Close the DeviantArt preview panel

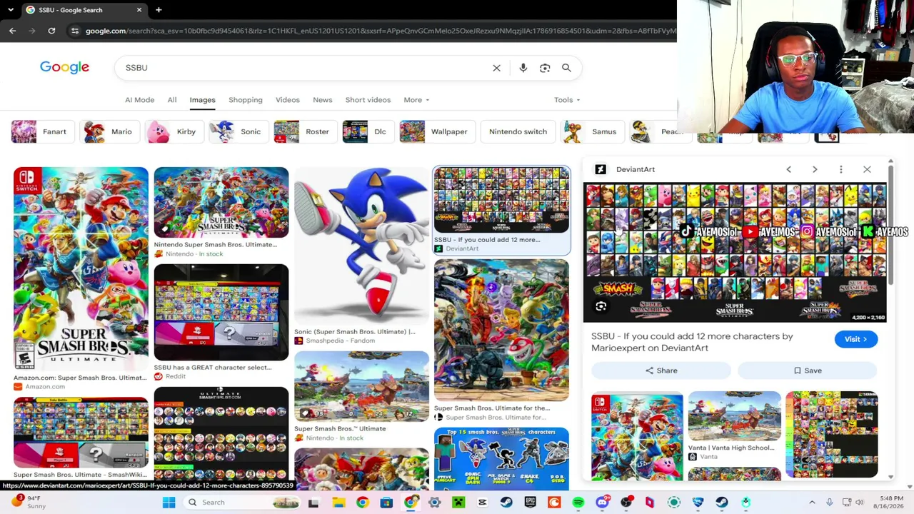point(867,169)
